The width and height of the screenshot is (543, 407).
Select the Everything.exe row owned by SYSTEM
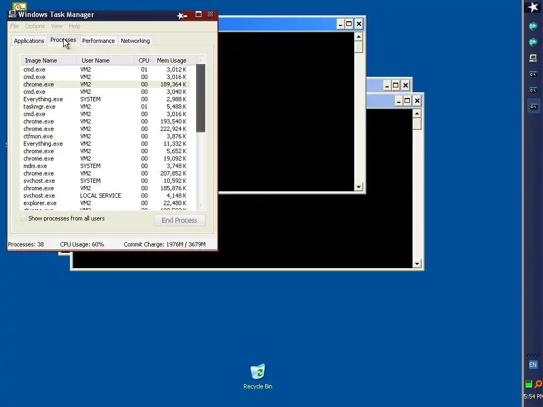pos(106,99)
